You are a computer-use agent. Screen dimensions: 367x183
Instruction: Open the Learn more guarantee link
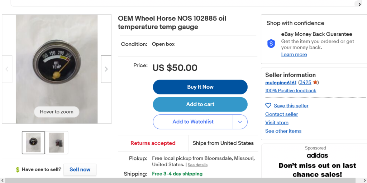pos(294,54)
